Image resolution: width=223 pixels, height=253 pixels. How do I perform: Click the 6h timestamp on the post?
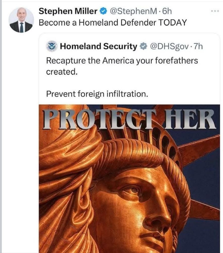coord(167,11)
